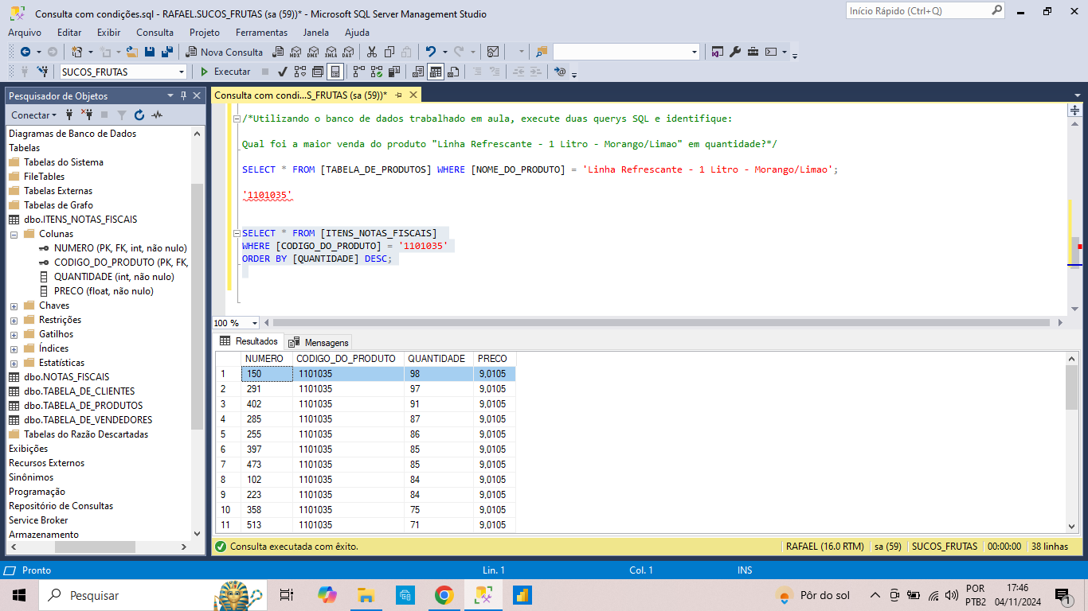Click the Cut scissors icon

tap(371, 52)
